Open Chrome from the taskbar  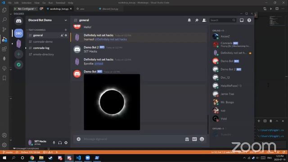tap(32, 158)
